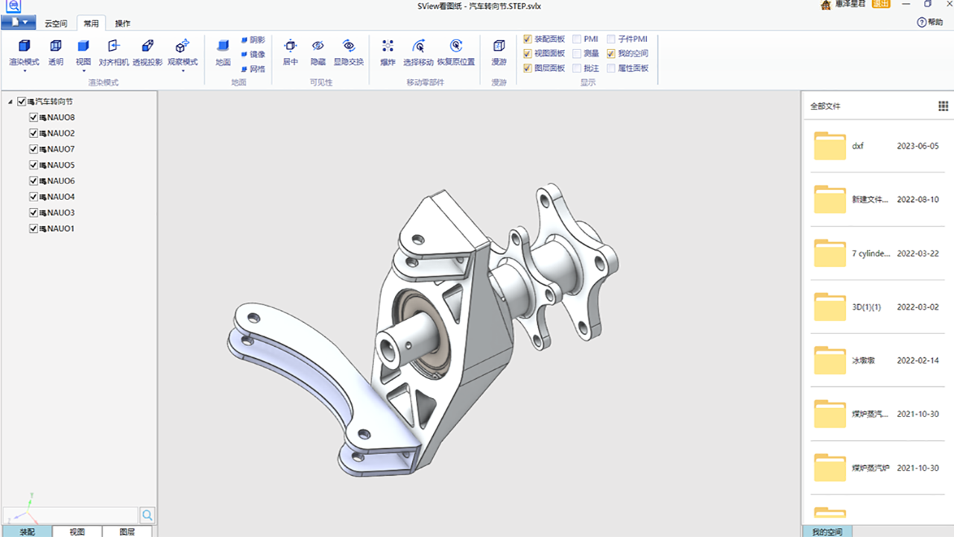954x537 pixels.
Task: Activate the 隐藏 (hide) tool
Action: coord(318,52)
